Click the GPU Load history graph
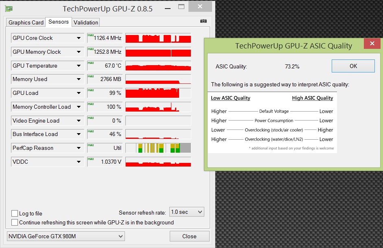 click(158, 93)
